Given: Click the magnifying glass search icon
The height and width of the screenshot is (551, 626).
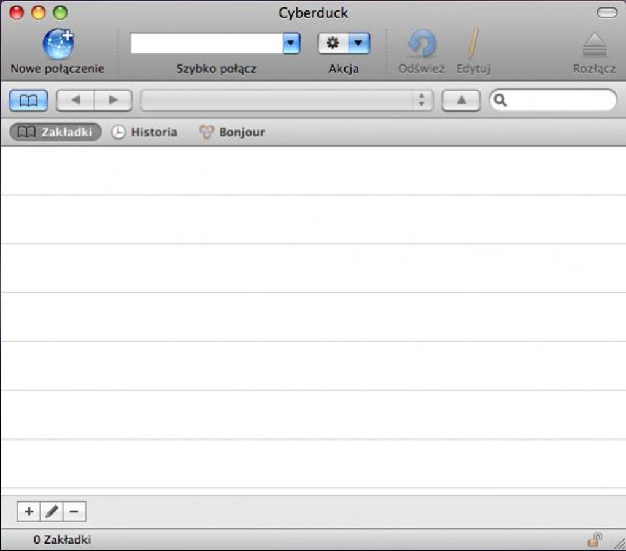Looking at the screenshot, I should (500, 100).
